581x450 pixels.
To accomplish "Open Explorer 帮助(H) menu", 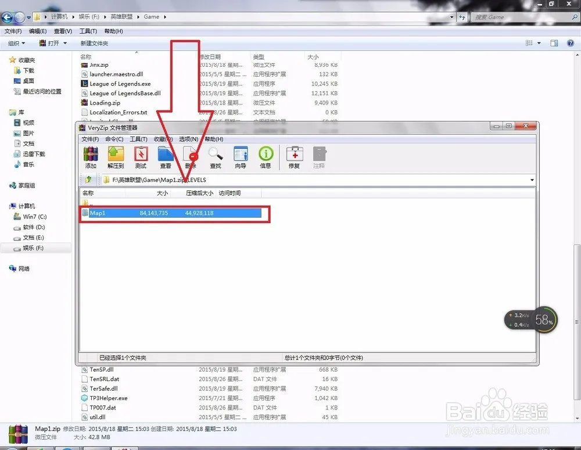I will click(x=113, y=31).
